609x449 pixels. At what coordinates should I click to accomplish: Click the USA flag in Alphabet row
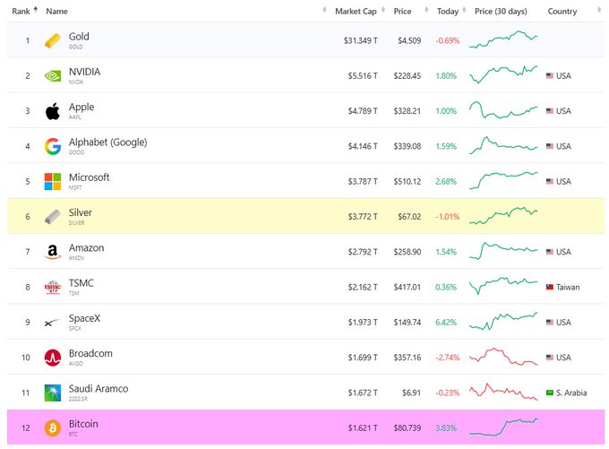550,146
